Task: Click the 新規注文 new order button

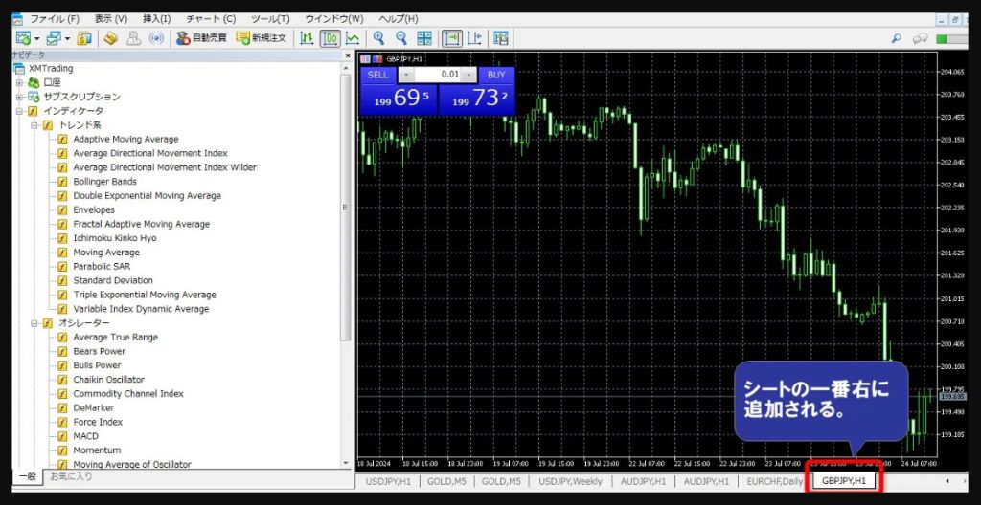Action: 261,39
